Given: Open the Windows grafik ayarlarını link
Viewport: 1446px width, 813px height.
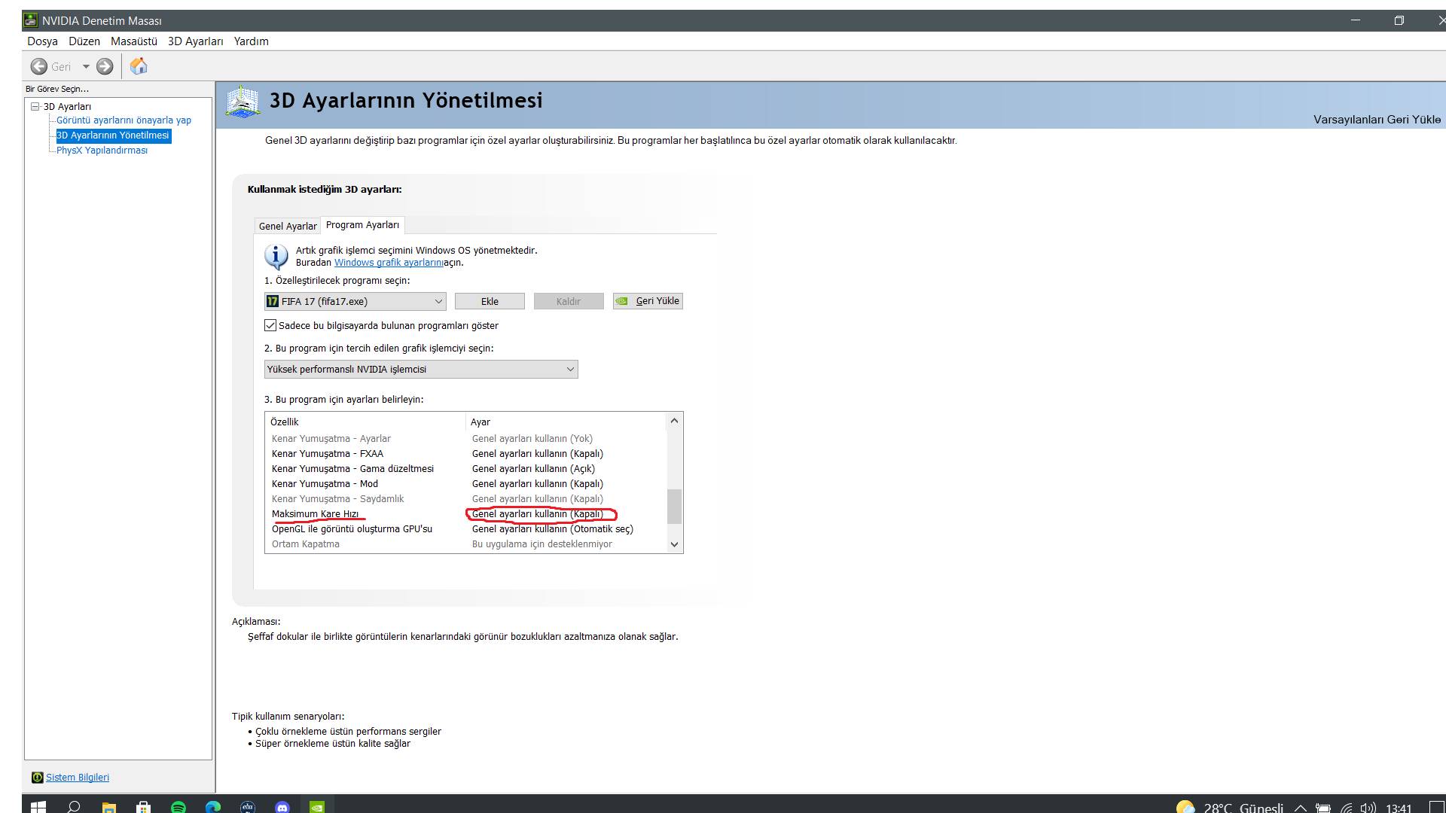Looking at the screenshot, I should point(388,263).
